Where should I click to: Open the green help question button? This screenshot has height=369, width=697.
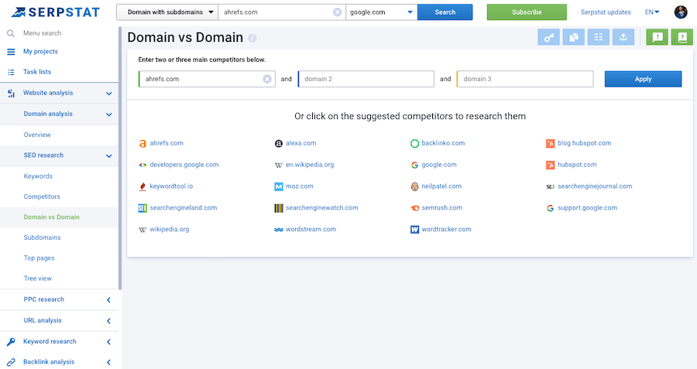coord(682,37)
